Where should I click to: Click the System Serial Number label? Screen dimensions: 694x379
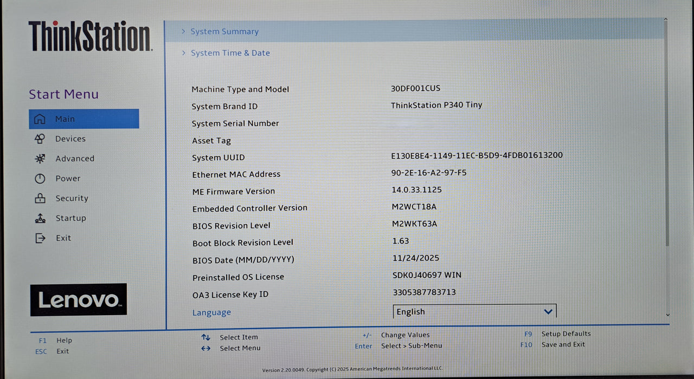coord(235,123)
